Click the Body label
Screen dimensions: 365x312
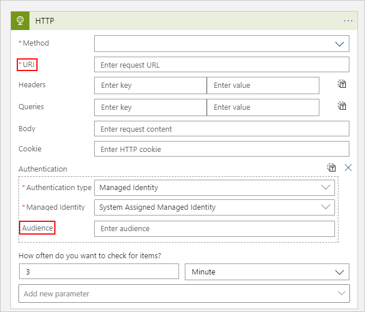click(x=27, y=128)
